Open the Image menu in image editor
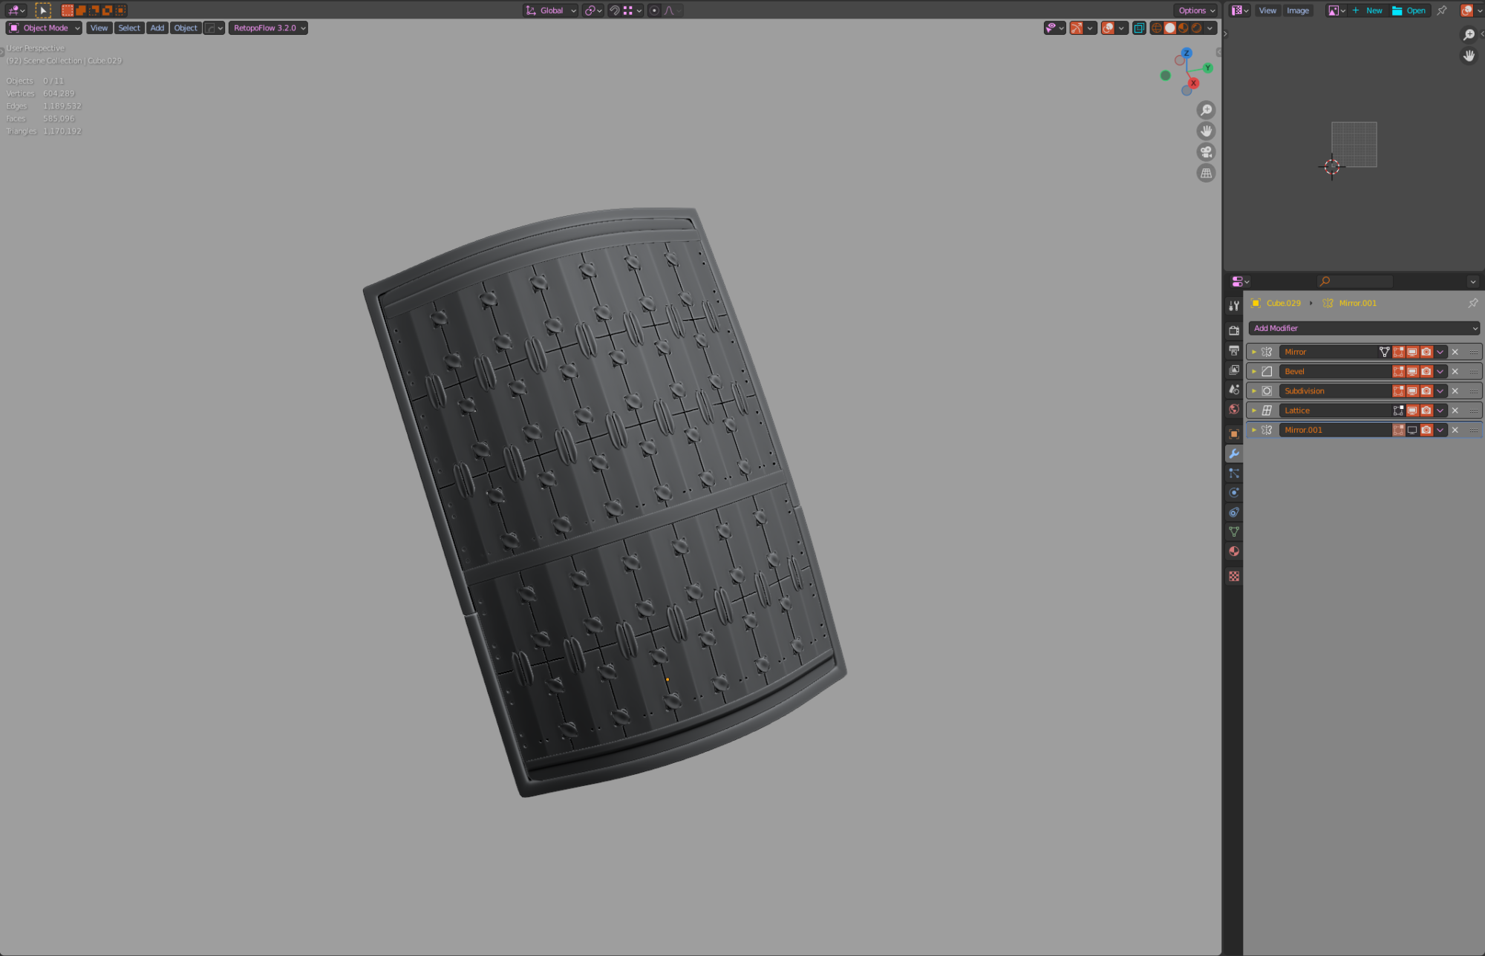Image resolution: width=1485 pixels, height=956 pixels. [x=1298, y=10]
